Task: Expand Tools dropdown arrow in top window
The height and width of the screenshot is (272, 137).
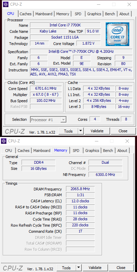Action: point(80,131)
